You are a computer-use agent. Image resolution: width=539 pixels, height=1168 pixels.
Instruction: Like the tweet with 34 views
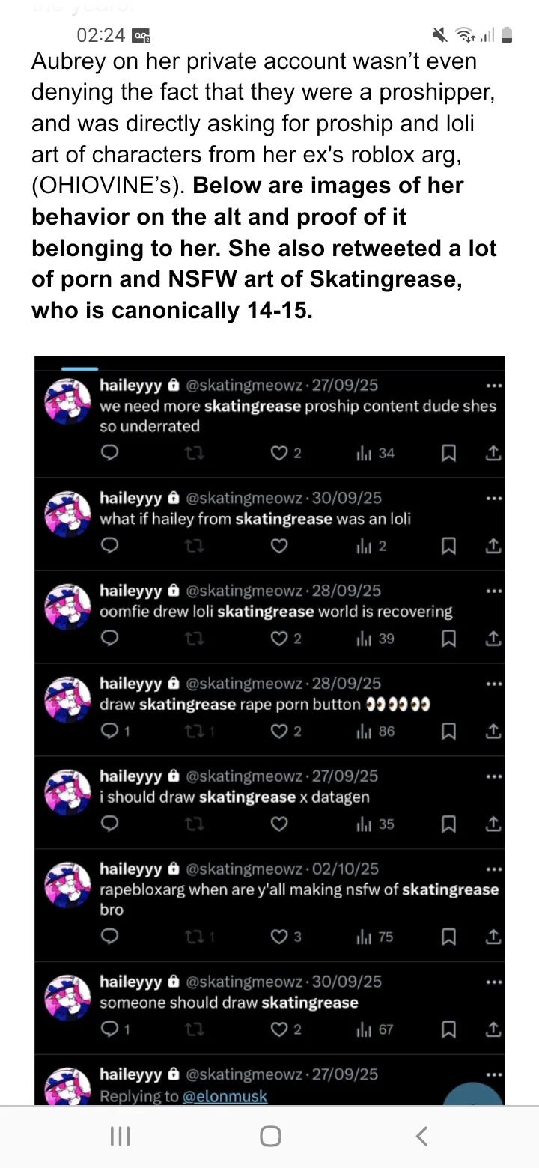pyautogui.click(x=286, y=453)
